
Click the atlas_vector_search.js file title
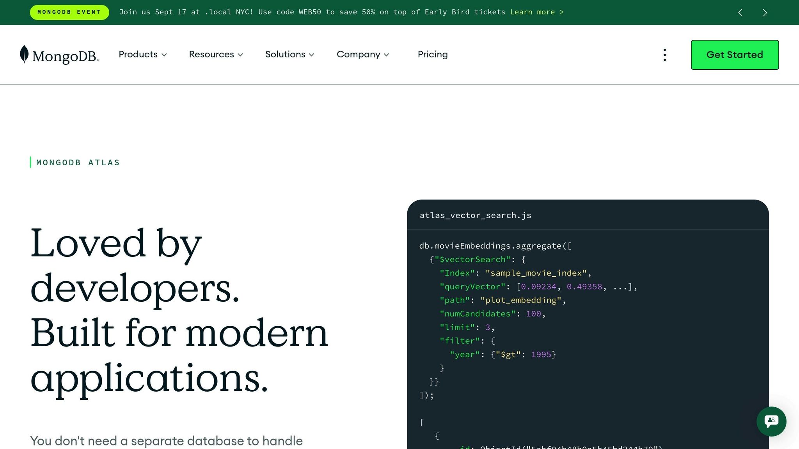click(475, 216)
